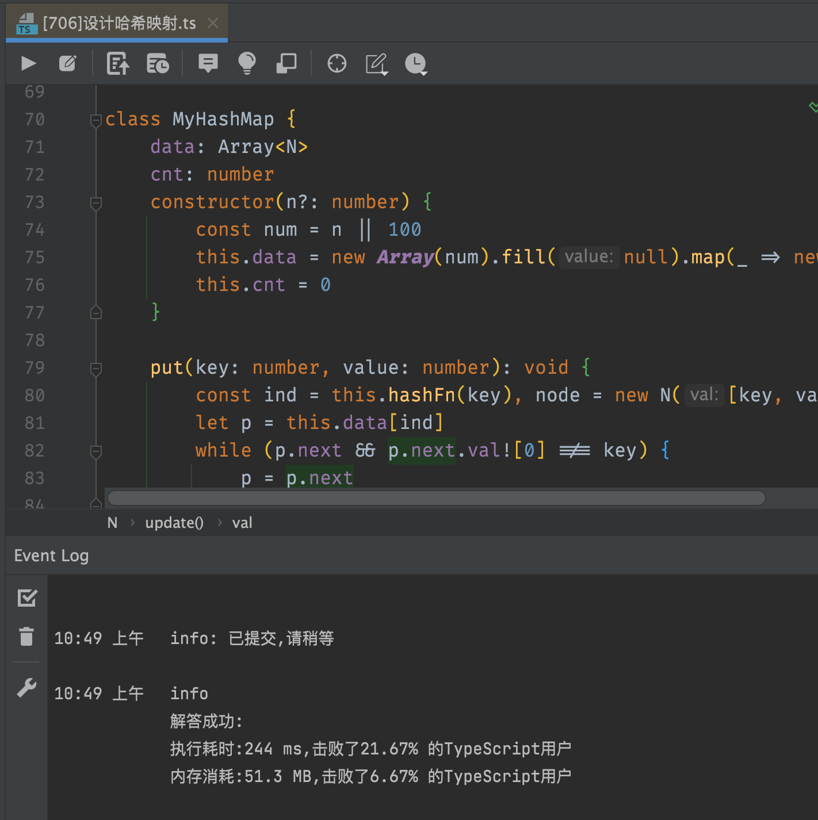Click the MyHashMap class name
818x820 pixels.
click(x=223, y=119)
